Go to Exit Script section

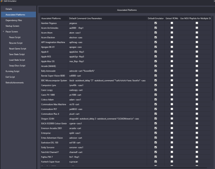coord(10,77)
